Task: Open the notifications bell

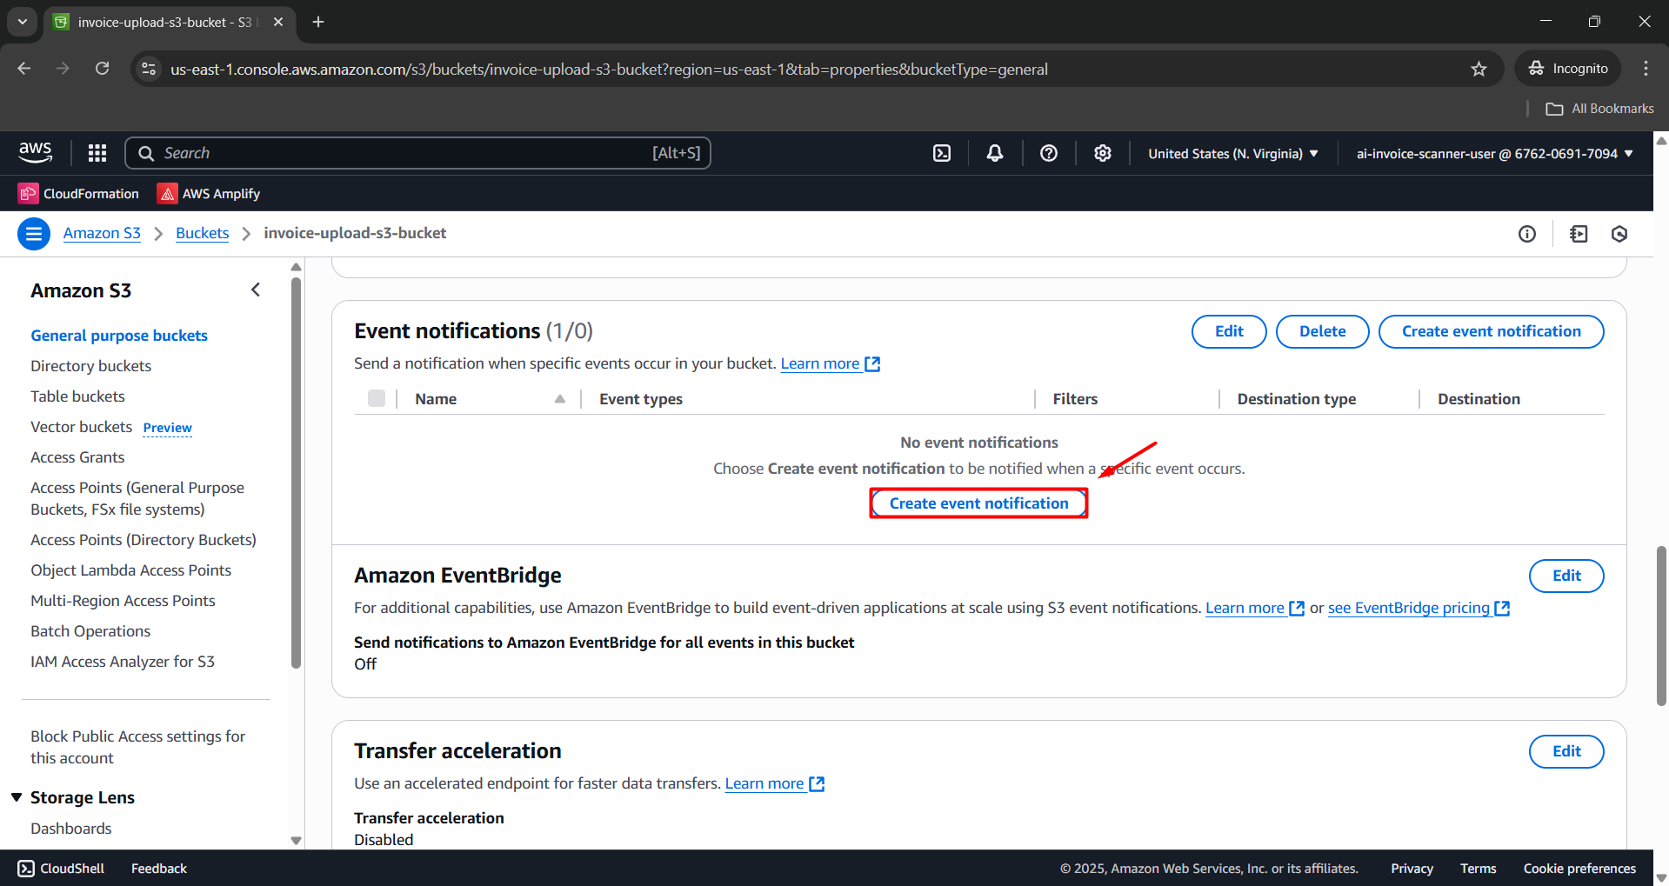Action: 995,153
